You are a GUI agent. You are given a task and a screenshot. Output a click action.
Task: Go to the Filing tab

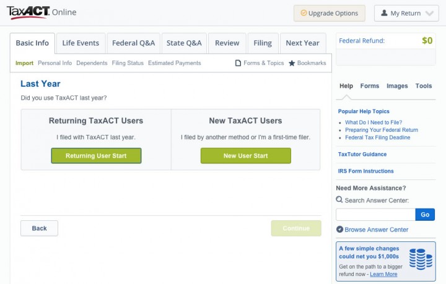point(263,43)
